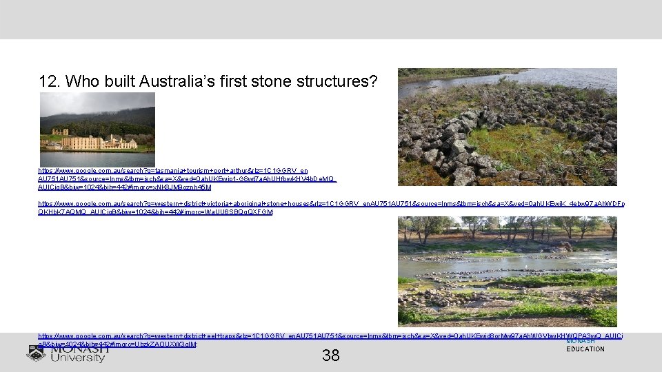Open the western district aboriginal stone houses link
The width and height of the screenshot is (662, 372).
331,207
